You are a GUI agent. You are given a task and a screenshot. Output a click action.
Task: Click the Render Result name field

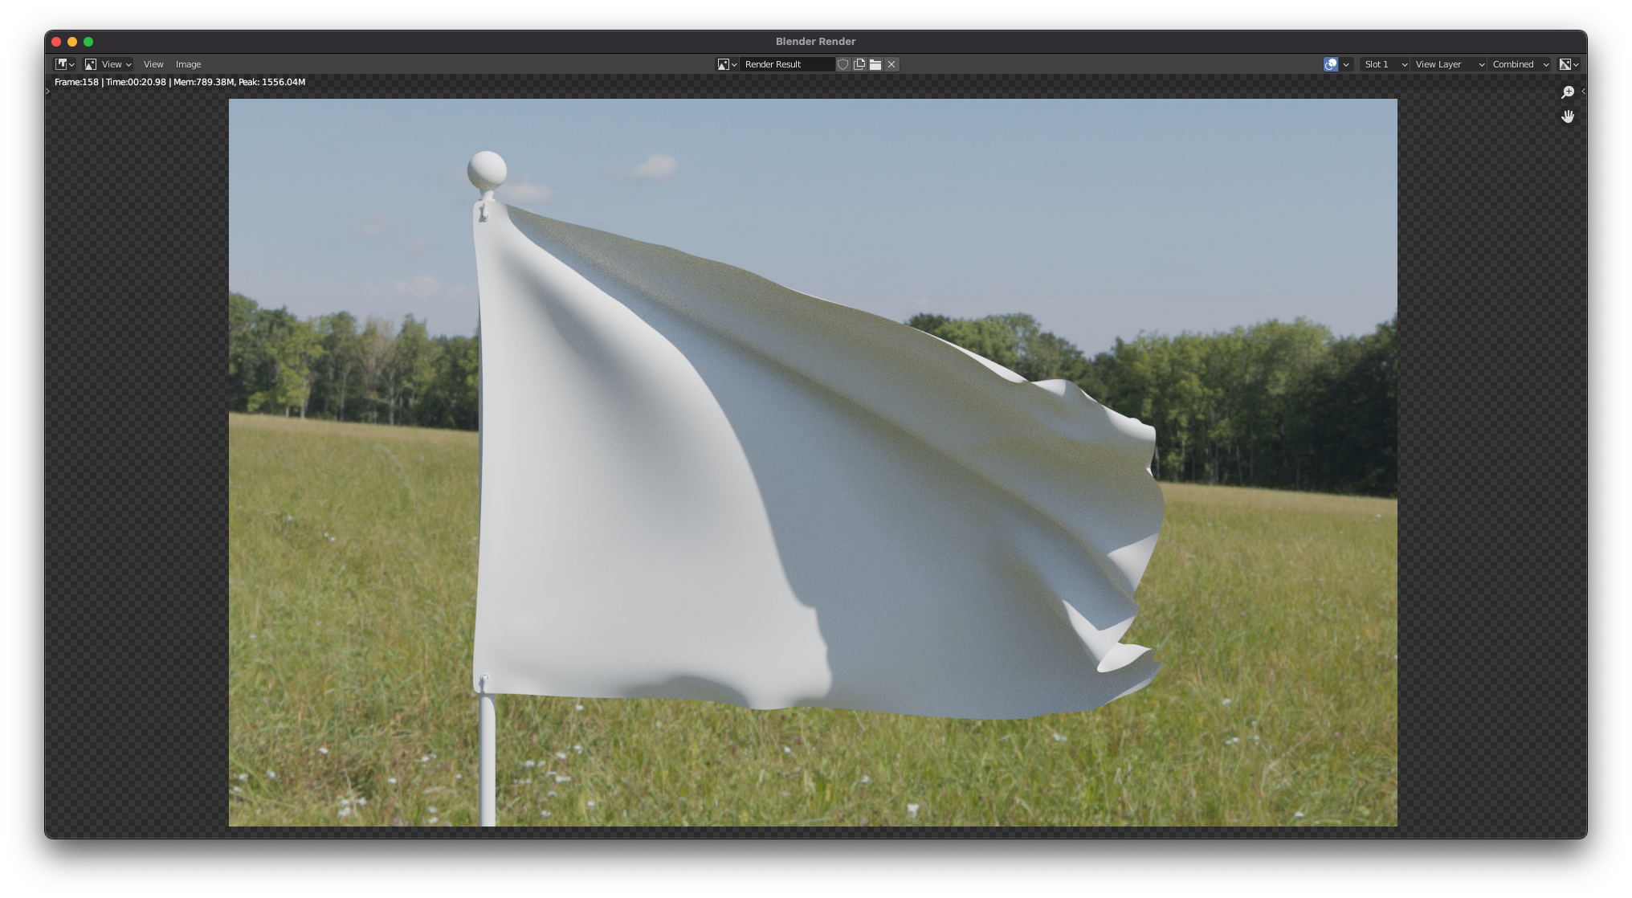coord(787,64)
